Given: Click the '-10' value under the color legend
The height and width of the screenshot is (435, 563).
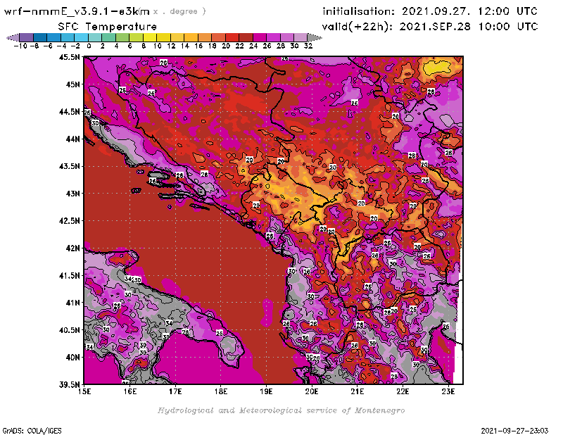Looking at the screenshot, I should click(20, 46).
